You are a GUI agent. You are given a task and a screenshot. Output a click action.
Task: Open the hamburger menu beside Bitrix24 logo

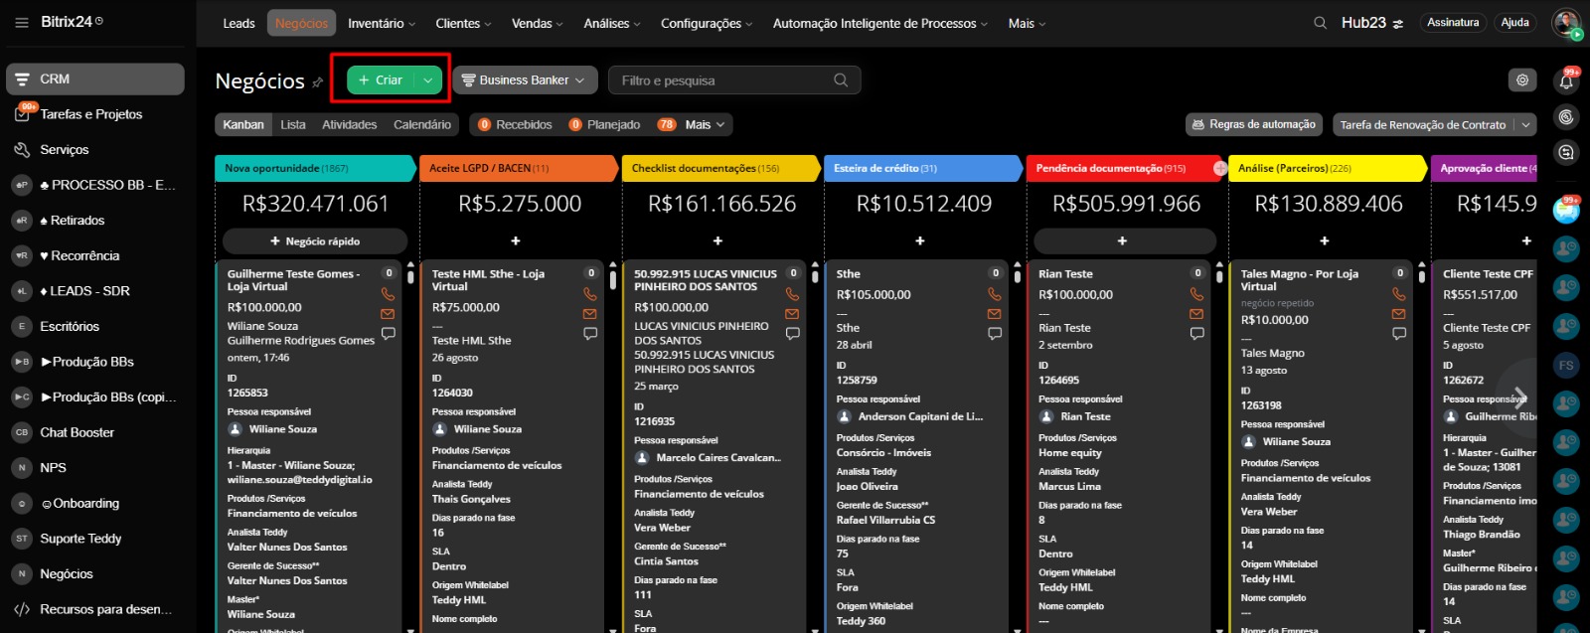(x=22, y=22)
